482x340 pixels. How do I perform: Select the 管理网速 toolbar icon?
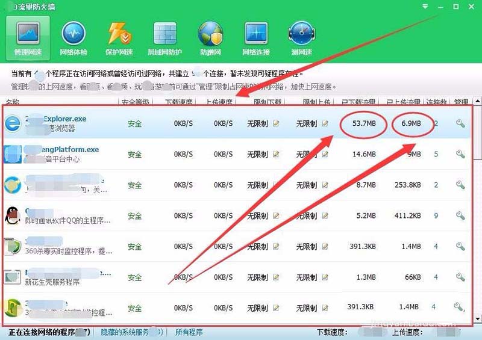pos(29,37)
